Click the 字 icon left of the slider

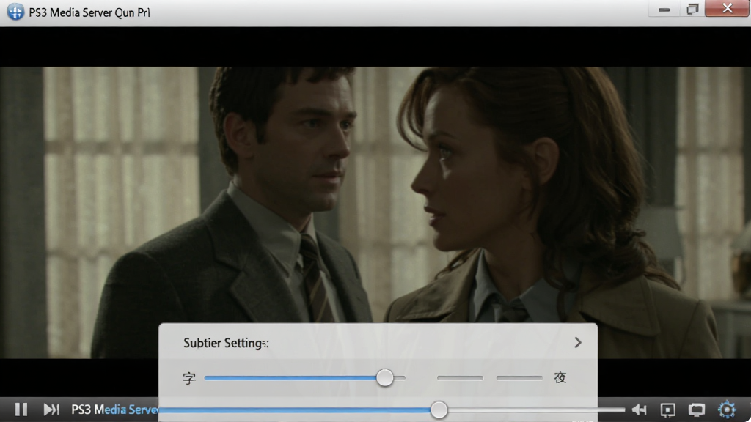point(189,378)
